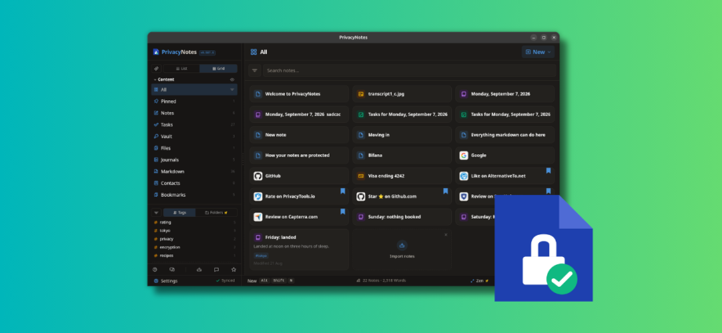Image resolution: width=722 pixels, height=333 pixels.
Task: Select the Folders tab
Action: (x=217, y=212)
